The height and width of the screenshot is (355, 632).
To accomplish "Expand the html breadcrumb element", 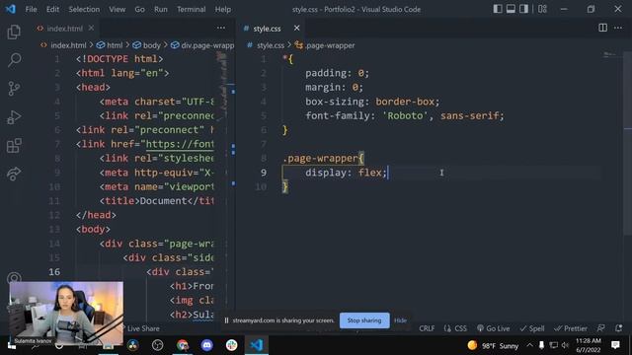I will (x=110, y=45).
